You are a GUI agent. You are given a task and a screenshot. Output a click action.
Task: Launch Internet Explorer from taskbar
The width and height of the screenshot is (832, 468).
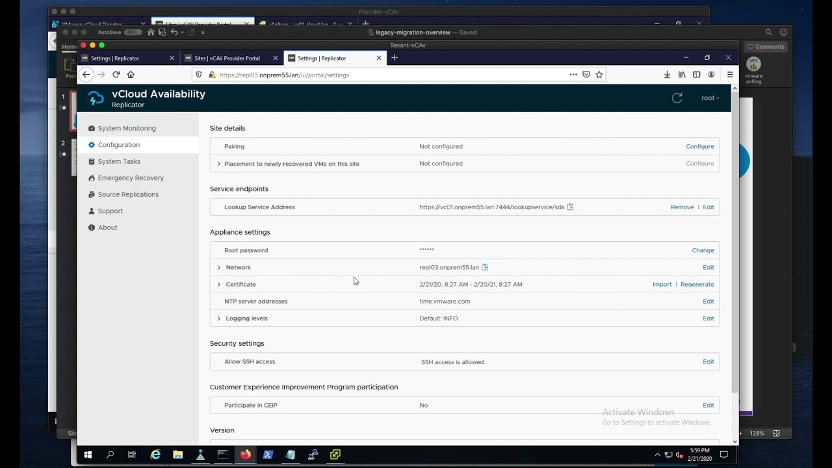pyautogui.click(x=155, y=455)
